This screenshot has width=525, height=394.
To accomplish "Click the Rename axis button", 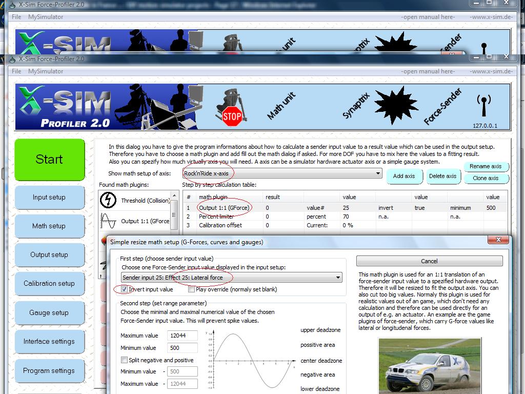I will 486,166.
